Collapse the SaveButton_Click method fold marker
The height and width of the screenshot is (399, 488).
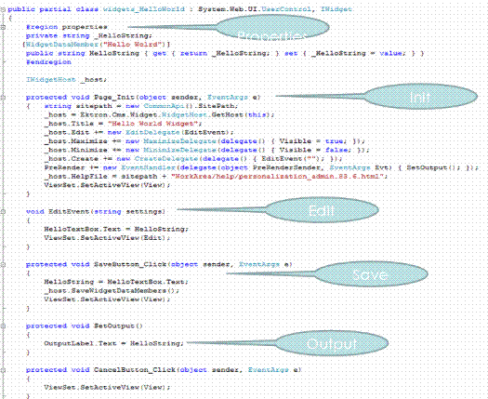pos(3,264)
